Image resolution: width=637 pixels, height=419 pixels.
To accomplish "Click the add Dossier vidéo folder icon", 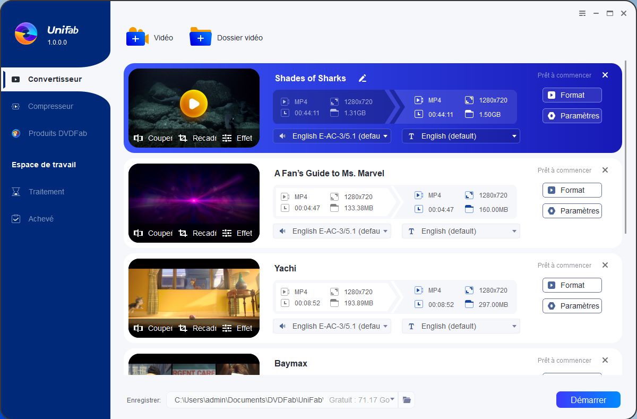I will [200, 37].
